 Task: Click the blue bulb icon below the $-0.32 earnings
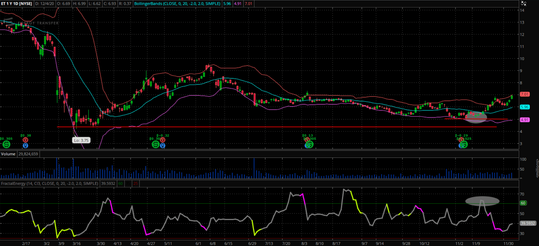coord(163,146)
